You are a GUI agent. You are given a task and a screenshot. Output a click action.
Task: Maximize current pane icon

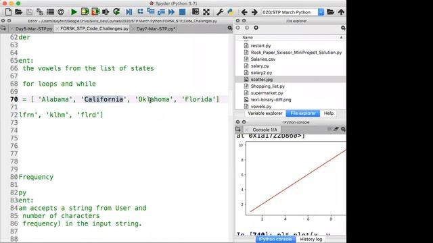196,11
